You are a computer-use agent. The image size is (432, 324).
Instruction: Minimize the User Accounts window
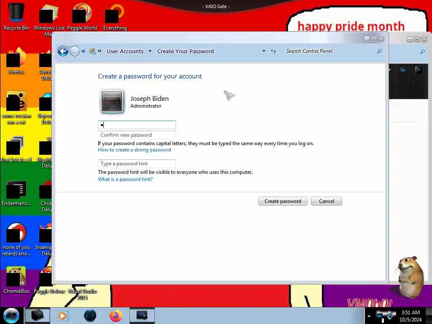tap(367, 39)
